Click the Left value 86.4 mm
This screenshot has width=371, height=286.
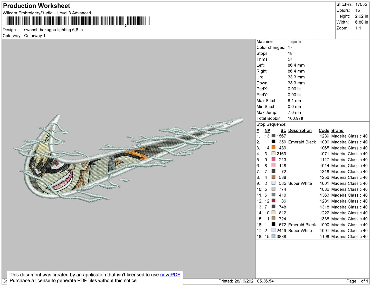[x=296, y=65]
